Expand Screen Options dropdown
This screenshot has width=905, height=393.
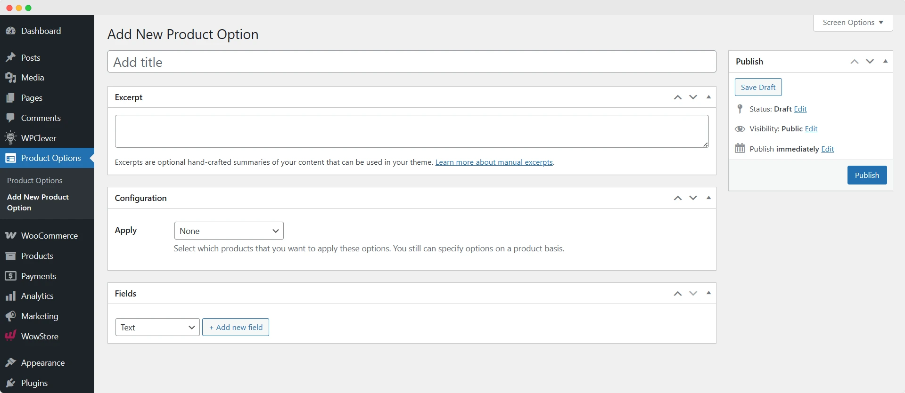853,23
